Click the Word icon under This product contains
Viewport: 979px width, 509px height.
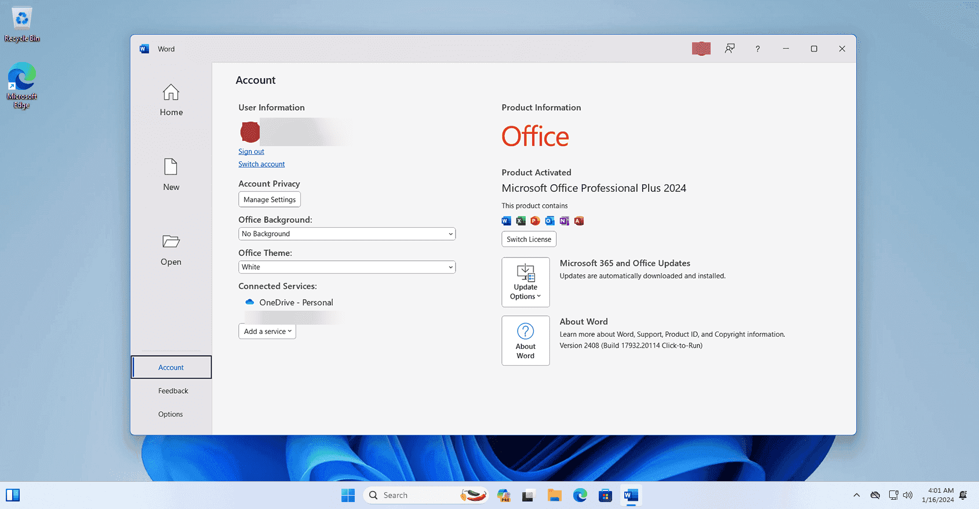(x=506, y=221)
